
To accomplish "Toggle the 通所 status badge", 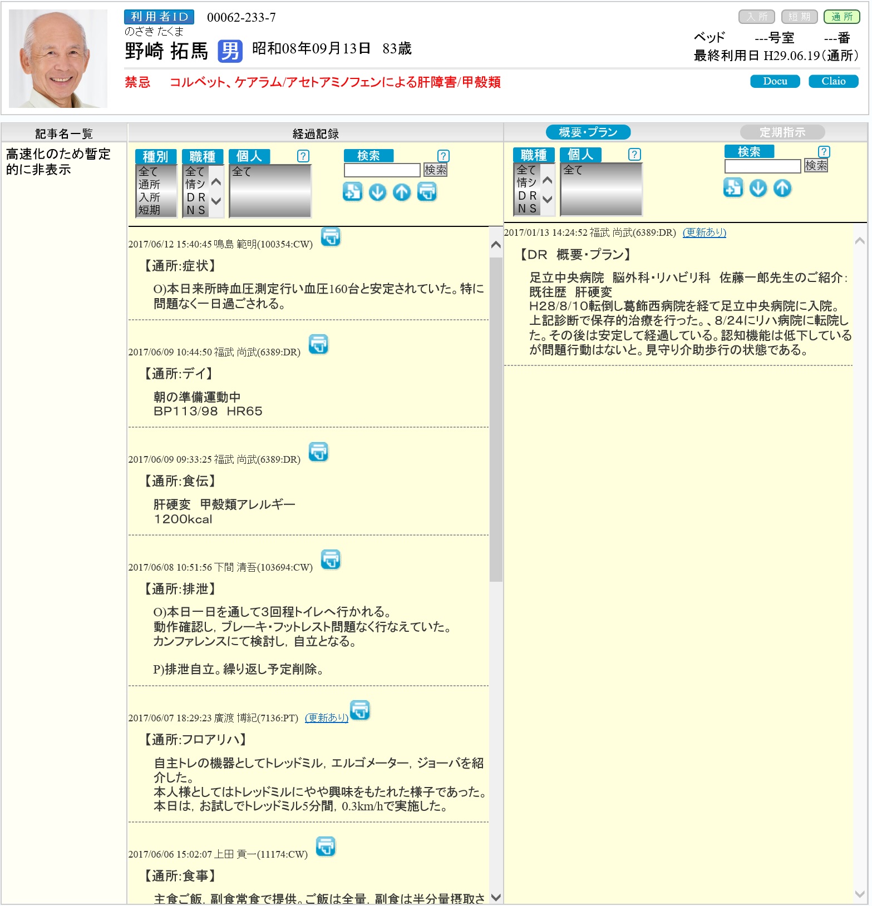I will (x=841, y=17).
